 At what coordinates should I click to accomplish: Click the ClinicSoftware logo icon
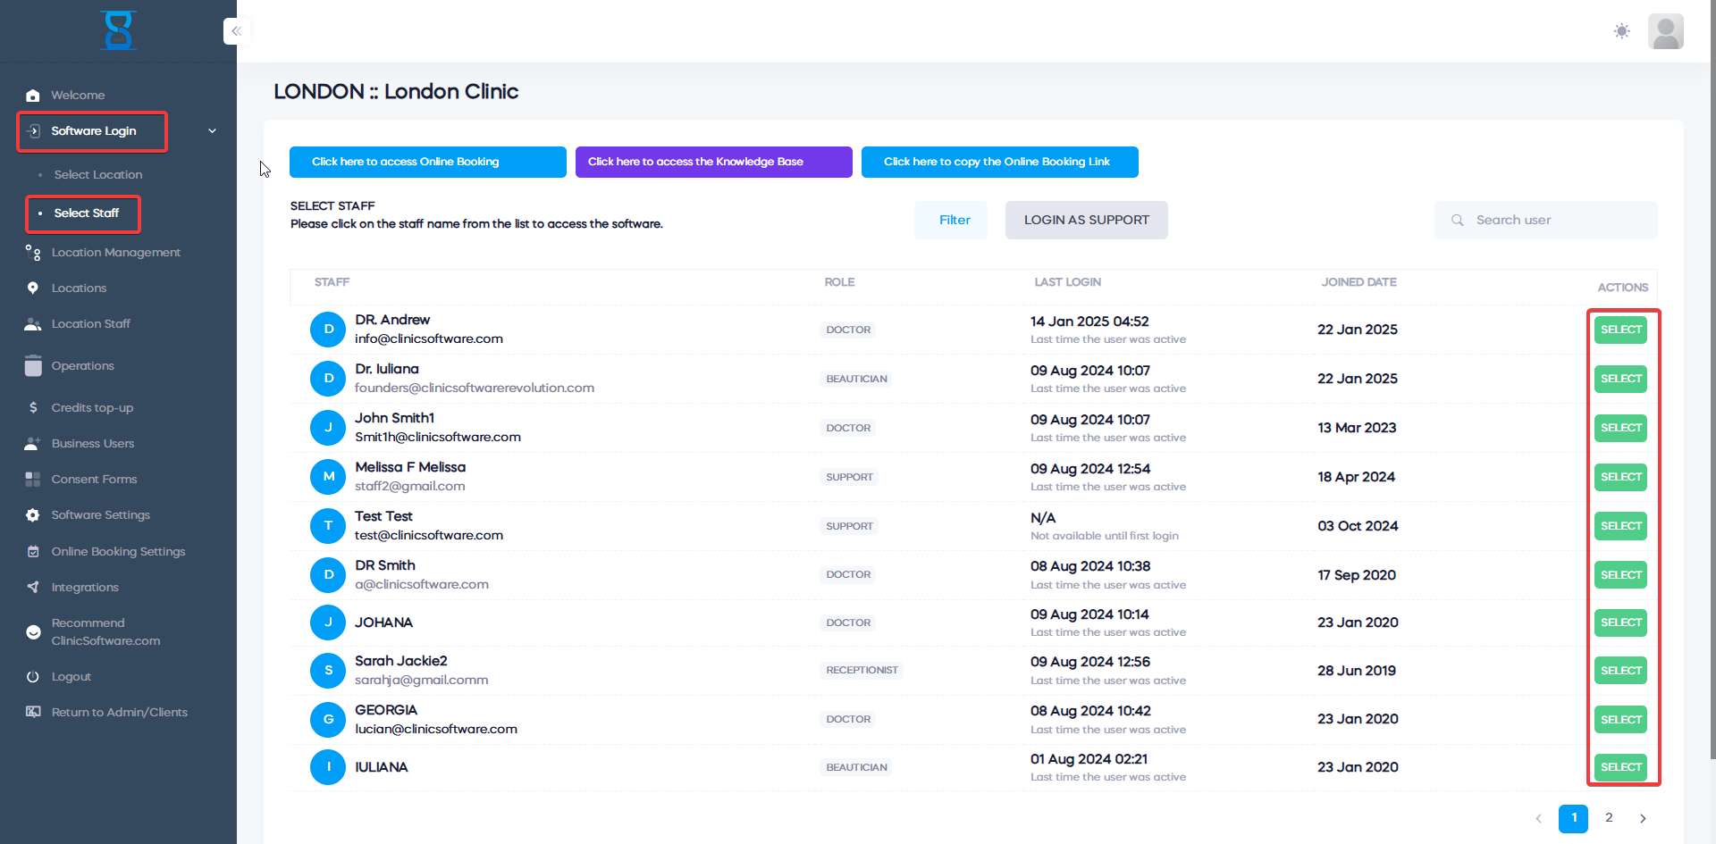tap(118, 30)
